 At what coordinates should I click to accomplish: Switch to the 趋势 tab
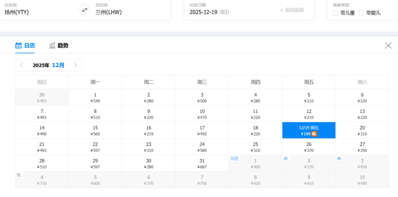(58, 46)
